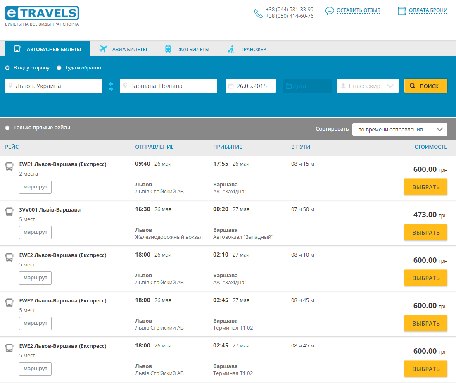This screenshot has width=456, height=383.
Task: Select 'Туда и обратно' round trip option
Action: click(x=59, y=68)
